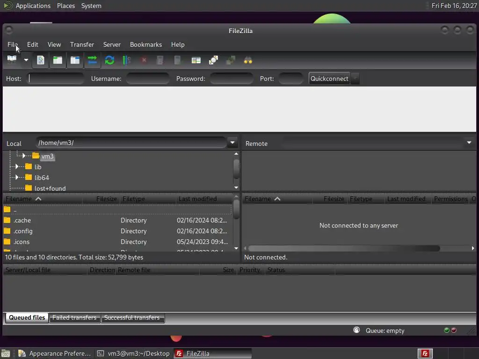The width and height of the screenshot is (479, 359).
Task: Toggle the remote directory tree icon
Action: (75, 60)
